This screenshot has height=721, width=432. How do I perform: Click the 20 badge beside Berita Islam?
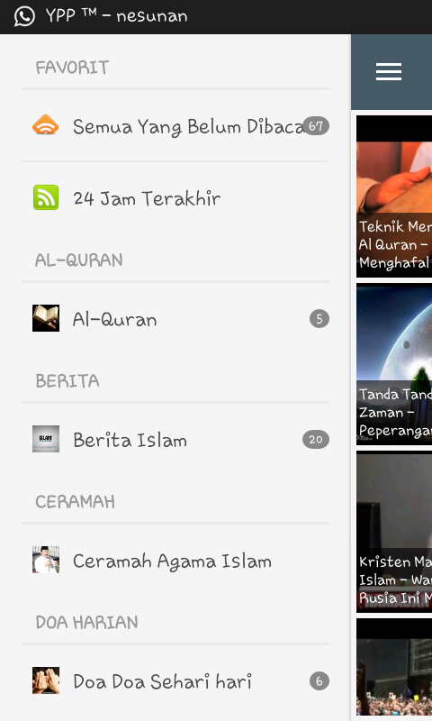coord(316,440)
